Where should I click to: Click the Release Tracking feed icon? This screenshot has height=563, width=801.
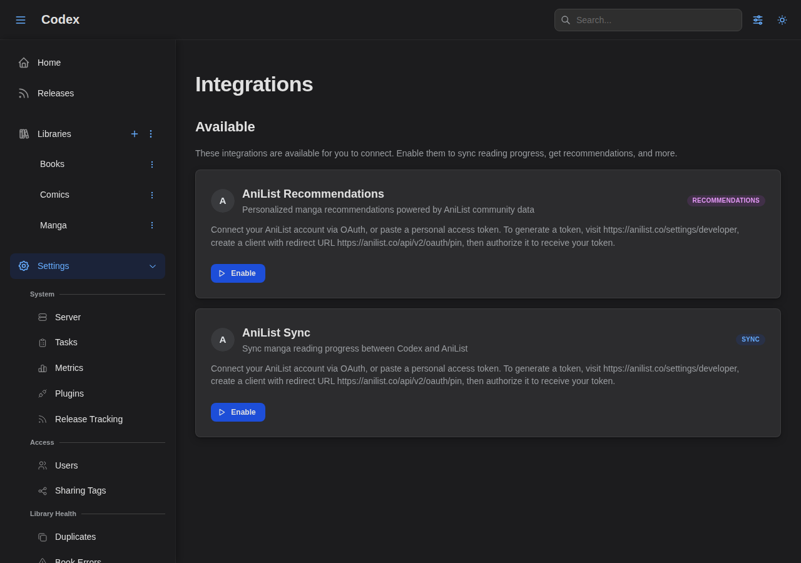coord(43,419)
